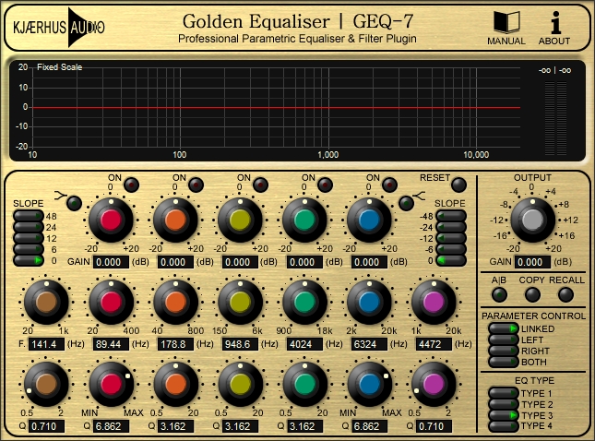
Task: Click the yellow frequency knob
Action: pyautogui.click(x=240, y=302)
